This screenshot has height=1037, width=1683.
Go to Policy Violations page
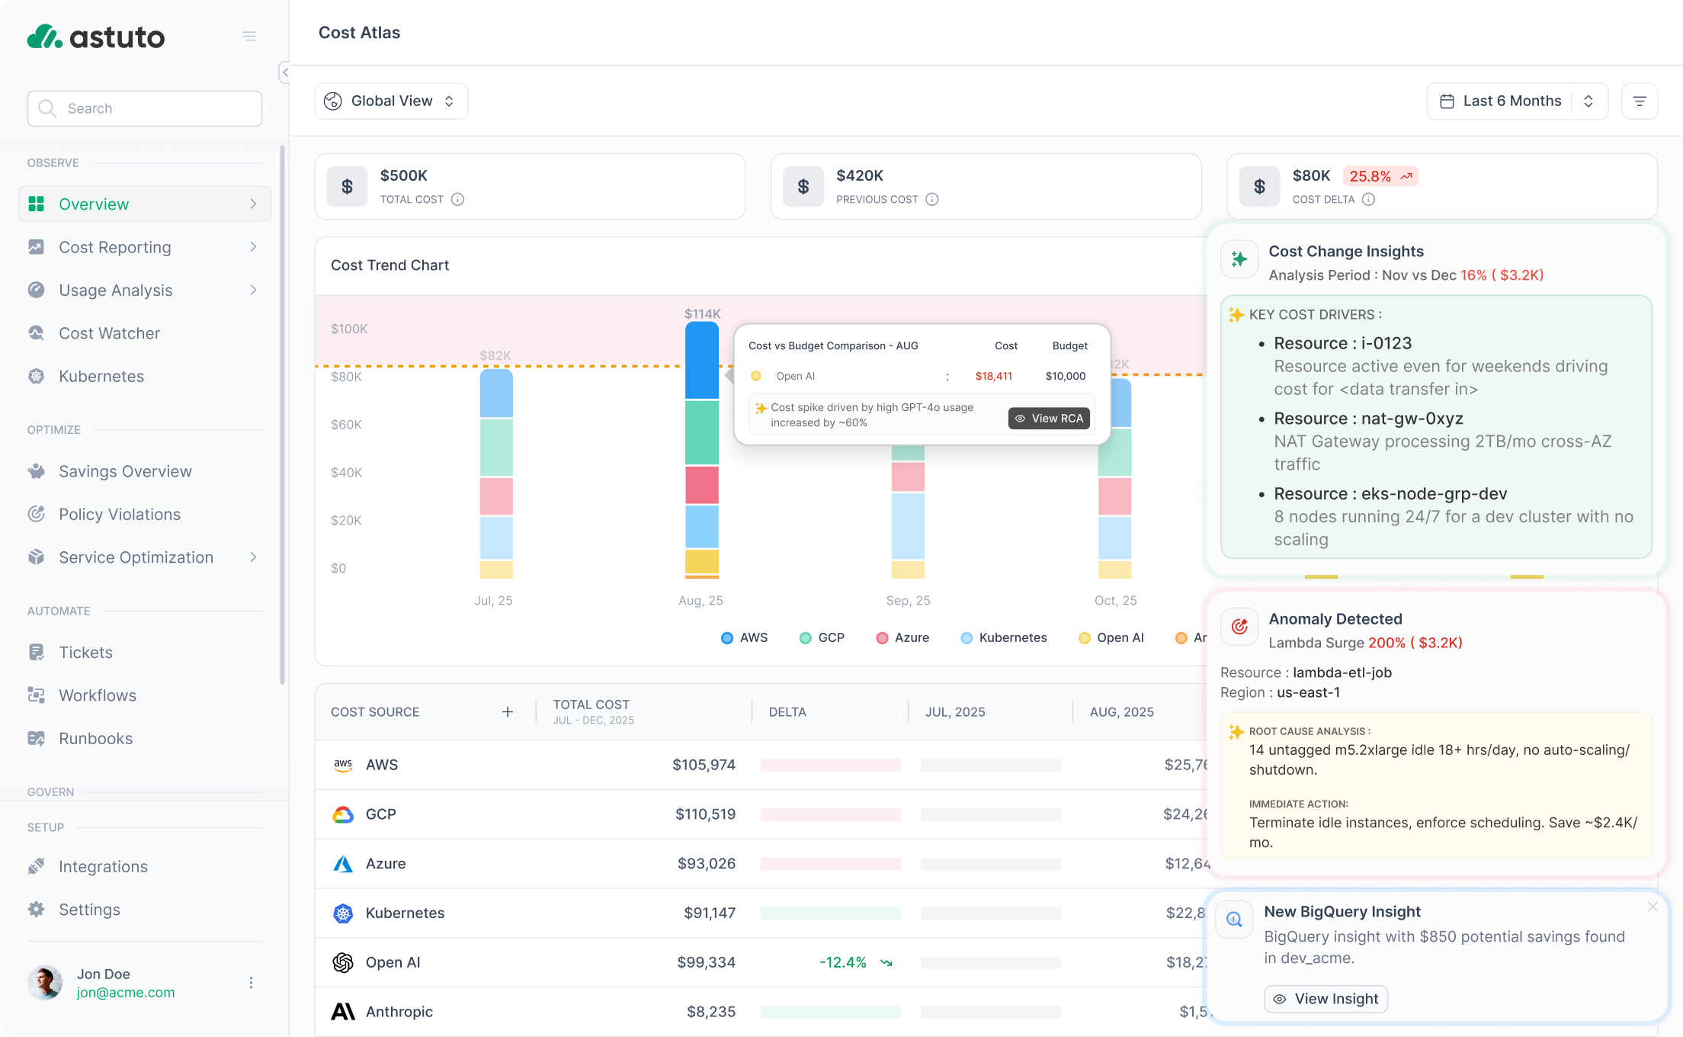(x=120, y=515)
